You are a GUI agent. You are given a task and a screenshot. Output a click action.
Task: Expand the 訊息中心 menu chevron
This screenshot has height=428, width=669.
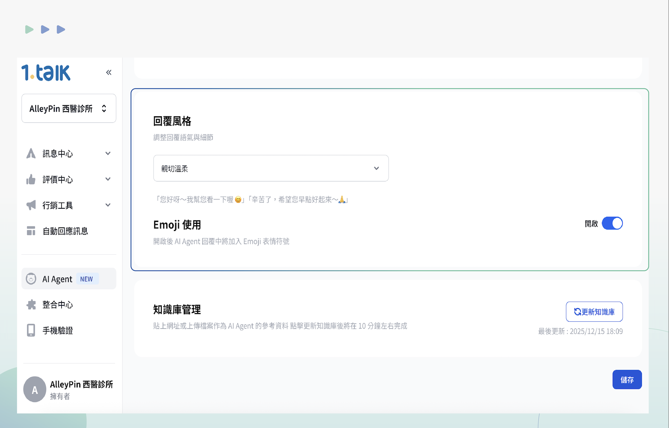[108, 153]
